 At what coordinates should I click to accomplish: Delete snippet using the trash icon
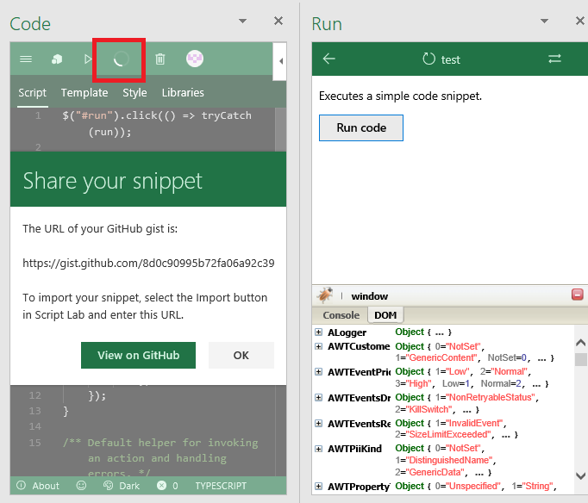(160, 59)
